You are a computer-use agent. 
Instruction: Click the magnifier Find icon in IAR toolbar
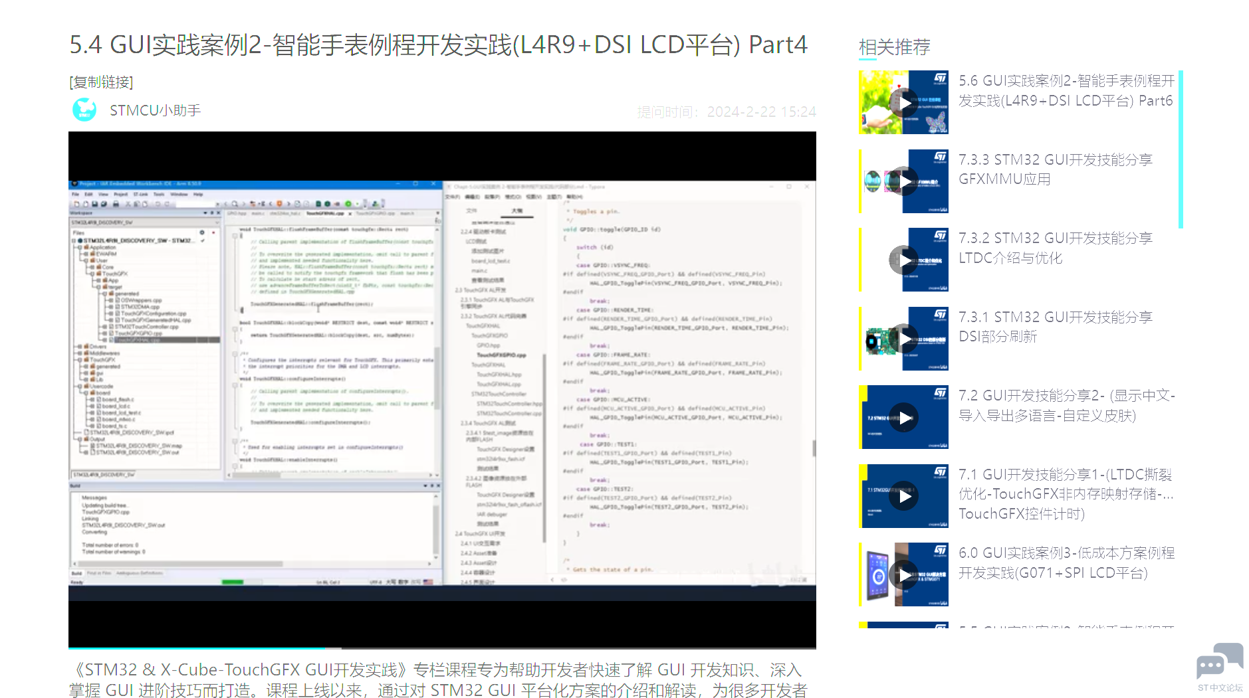(x=235, y=204)
